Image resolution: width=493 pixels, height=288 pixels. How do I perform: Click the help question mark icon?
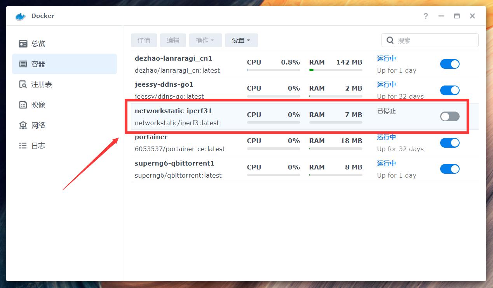(x=425, y=16)
